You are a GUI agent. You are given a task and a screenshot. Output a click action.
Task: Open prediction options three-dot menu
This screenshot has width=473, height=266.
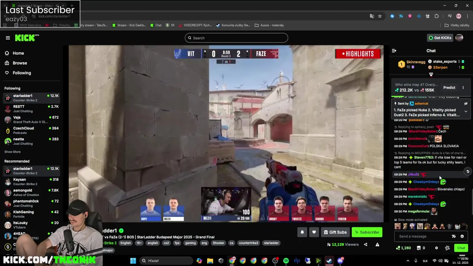coord(463,88)
